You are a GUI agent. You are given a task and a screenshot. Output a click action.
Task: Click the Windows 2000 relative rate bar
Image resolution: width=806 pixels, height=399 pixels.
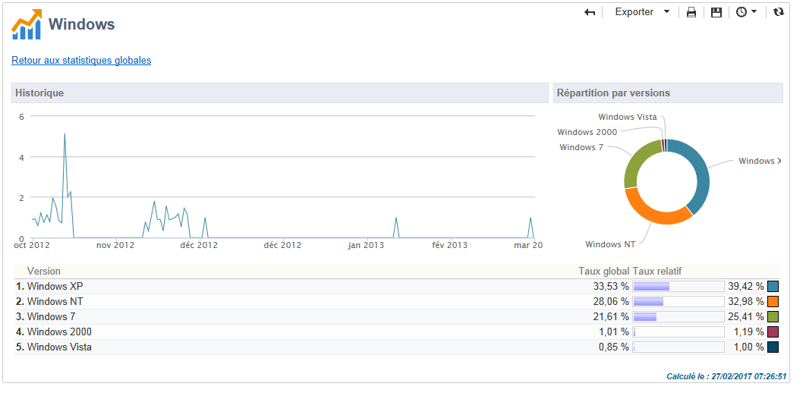[678, 331]
